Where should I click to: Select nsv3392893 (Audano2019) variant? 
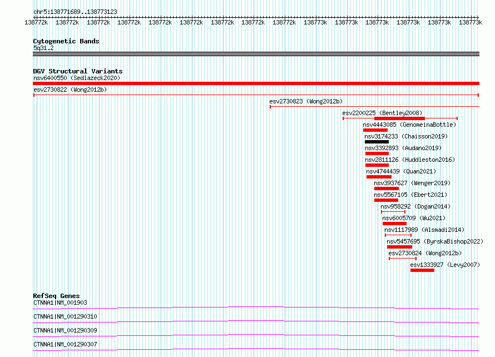[403, 148]
